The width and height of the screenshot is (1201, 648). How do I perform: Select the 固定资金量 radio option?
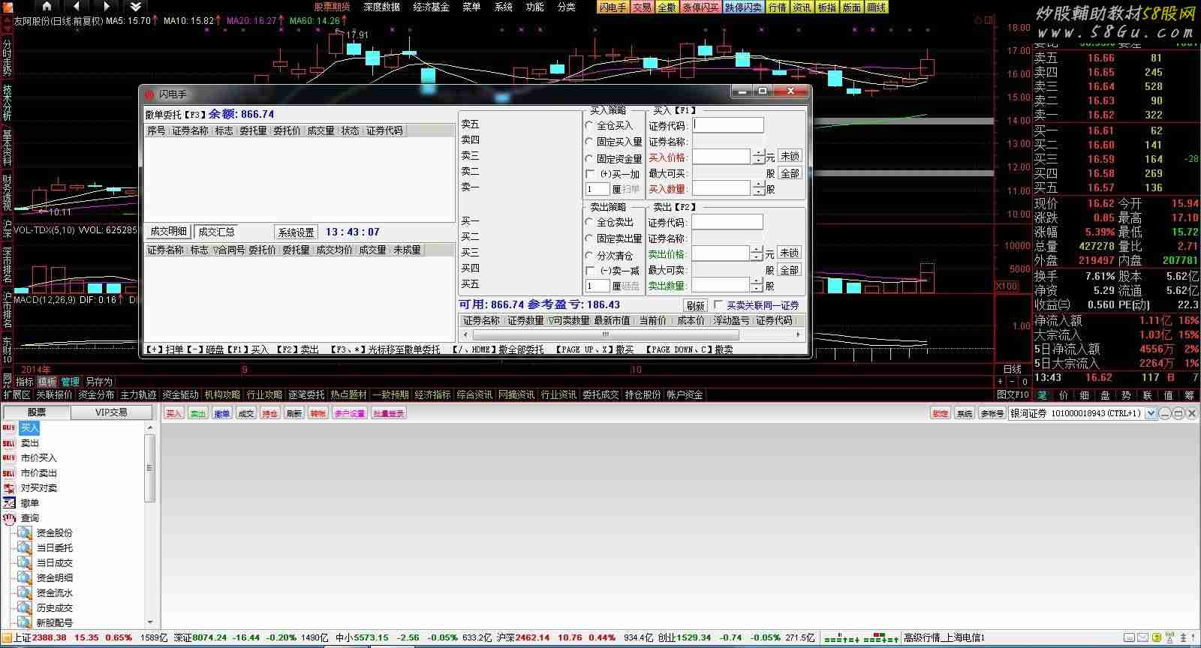pyautogui.click(x=589, y=158)
